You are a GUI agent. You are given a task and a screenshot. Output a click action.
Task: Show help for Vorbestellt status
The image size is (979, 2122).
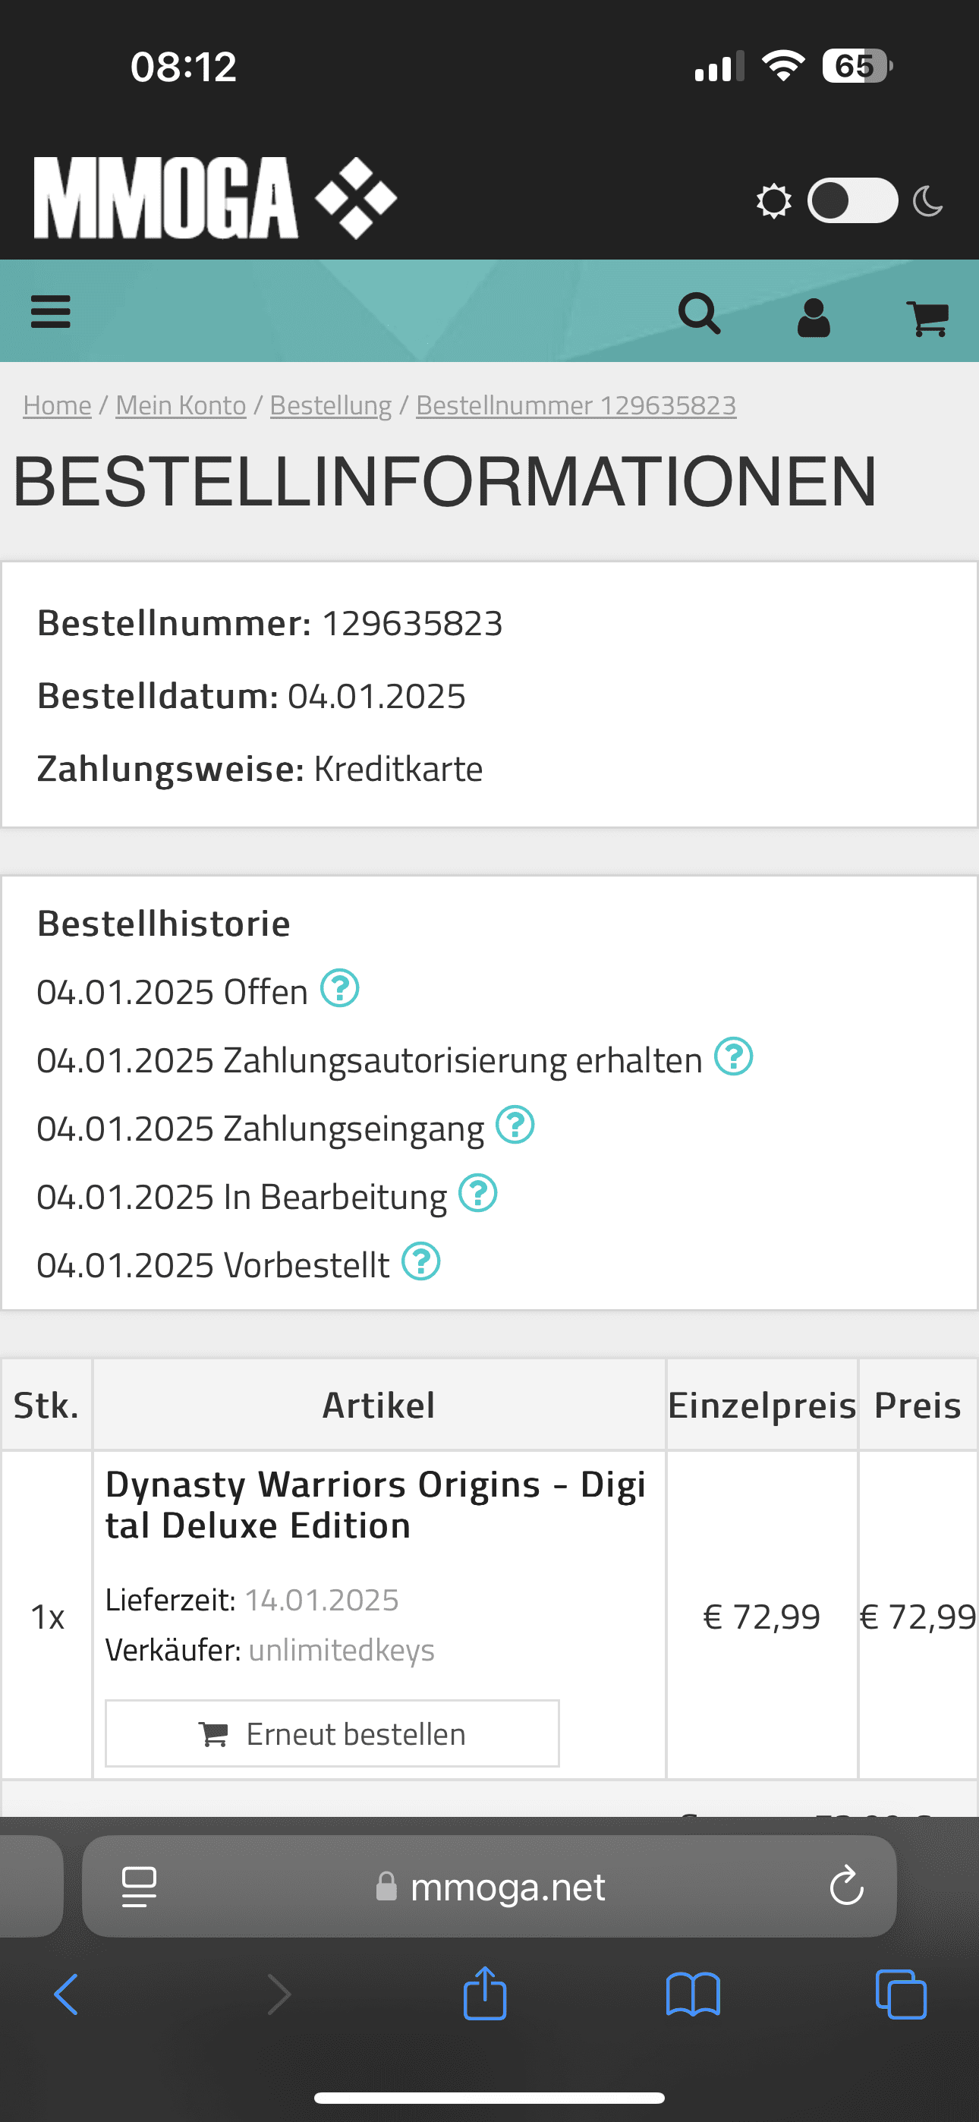pyautogui.click(x=421, y=1262)
